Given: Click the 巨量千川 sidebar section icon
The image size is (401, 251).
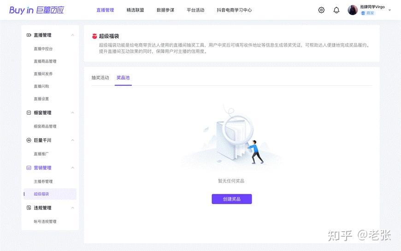Looking at the screenshot, I should click(29, 140).
